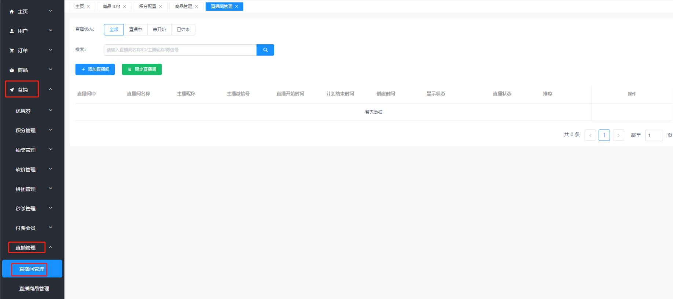The height and width of the screenshot is (299, 673).
Task: Click the shopping cart order icon
Action: tap(12, 51)
